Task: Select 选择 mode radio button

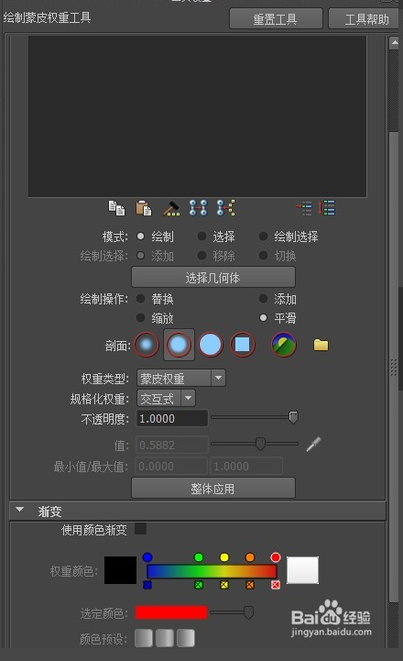Action: 202,237
